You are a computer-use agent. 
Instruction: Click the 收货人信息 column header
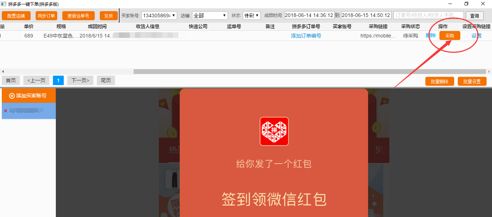click(x=148, y=26)
